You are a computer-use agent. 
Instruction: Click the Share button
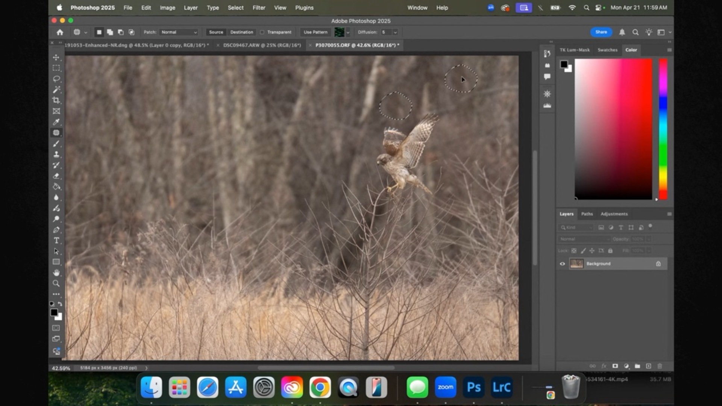(x=601, y=32)
